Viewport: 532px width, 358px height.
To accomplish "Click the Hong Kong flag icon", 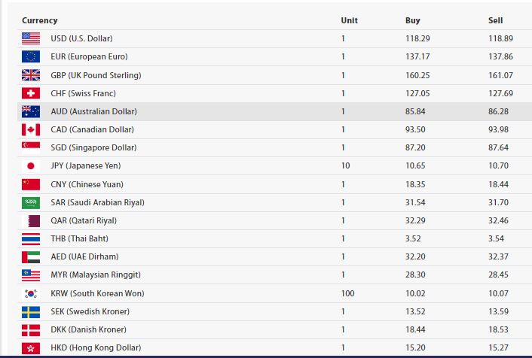I will point(31,347).
